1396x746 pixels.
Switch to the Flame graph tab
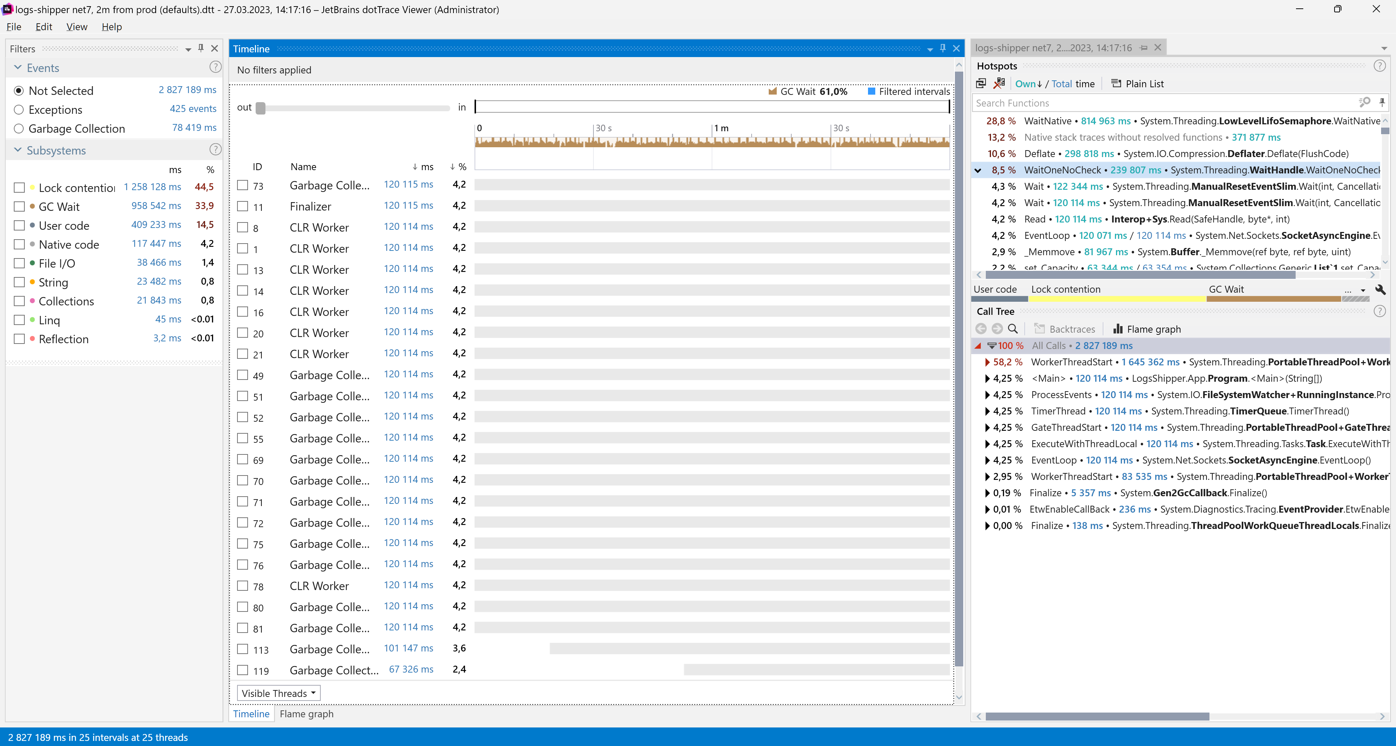[x=306, y=714]
